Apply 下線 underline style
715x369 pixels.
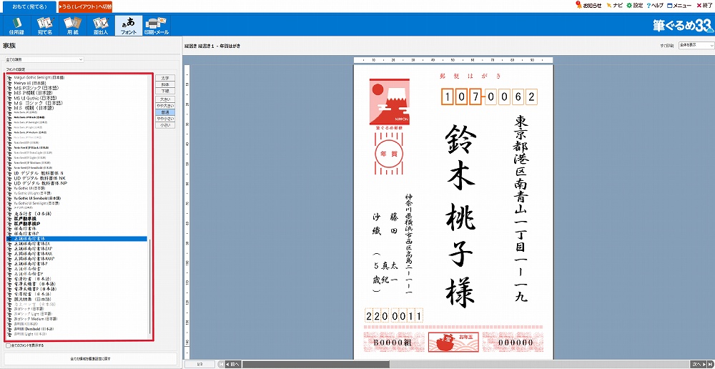(165, 91)
